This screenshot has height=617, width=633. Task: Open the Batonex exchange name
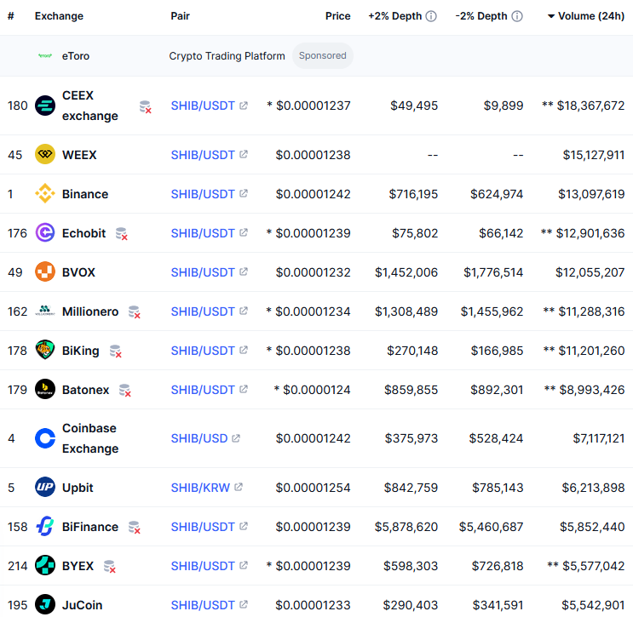pos(85,390)
